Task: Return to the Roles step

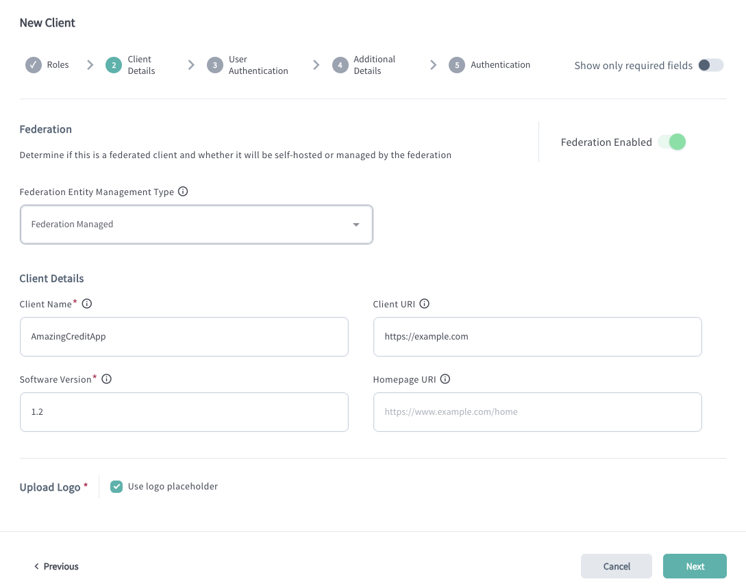Action: point(59,64)
